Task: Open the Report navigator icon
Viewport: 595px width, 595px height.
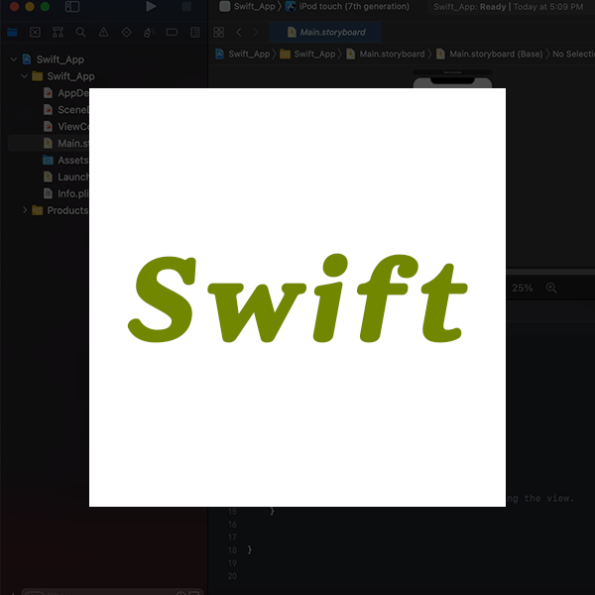Action: click(x=195, y=33)
